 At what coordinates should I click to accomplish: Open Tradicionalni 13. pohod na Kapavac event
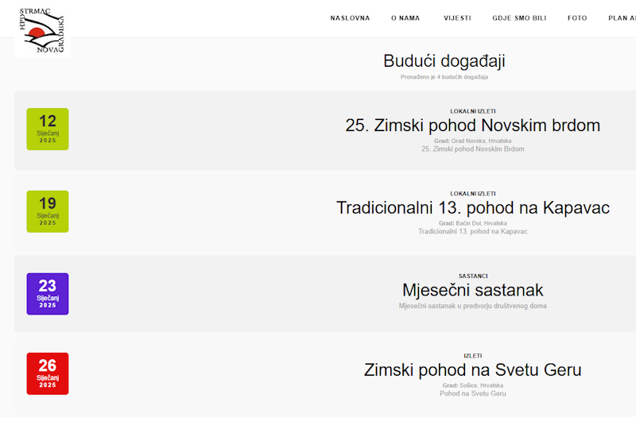point(472,208)
